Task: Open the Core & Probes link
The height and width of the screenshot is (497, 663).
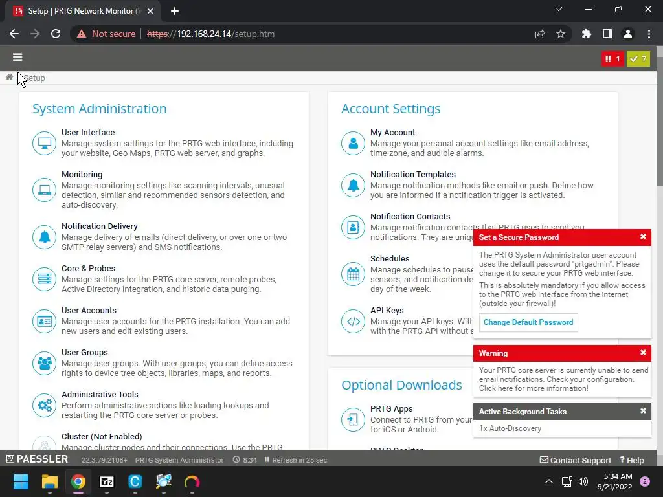Action: click(x=88, y=268)
